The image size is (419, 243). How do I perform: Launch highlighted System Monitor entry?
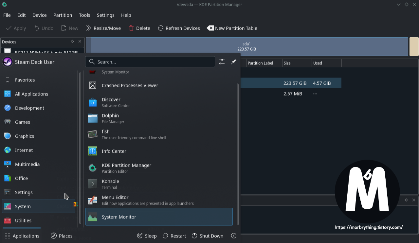(x=159, y=217)
